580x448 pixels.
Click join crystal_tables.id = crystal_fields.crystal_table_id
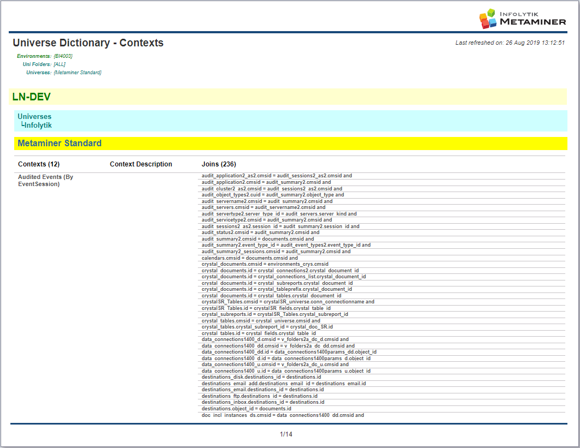[259, 333]
